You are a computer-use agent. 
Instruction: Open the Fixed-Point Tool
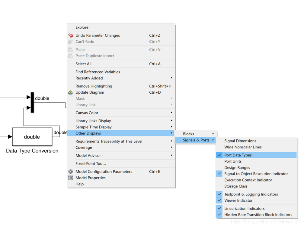click(121, 164)
